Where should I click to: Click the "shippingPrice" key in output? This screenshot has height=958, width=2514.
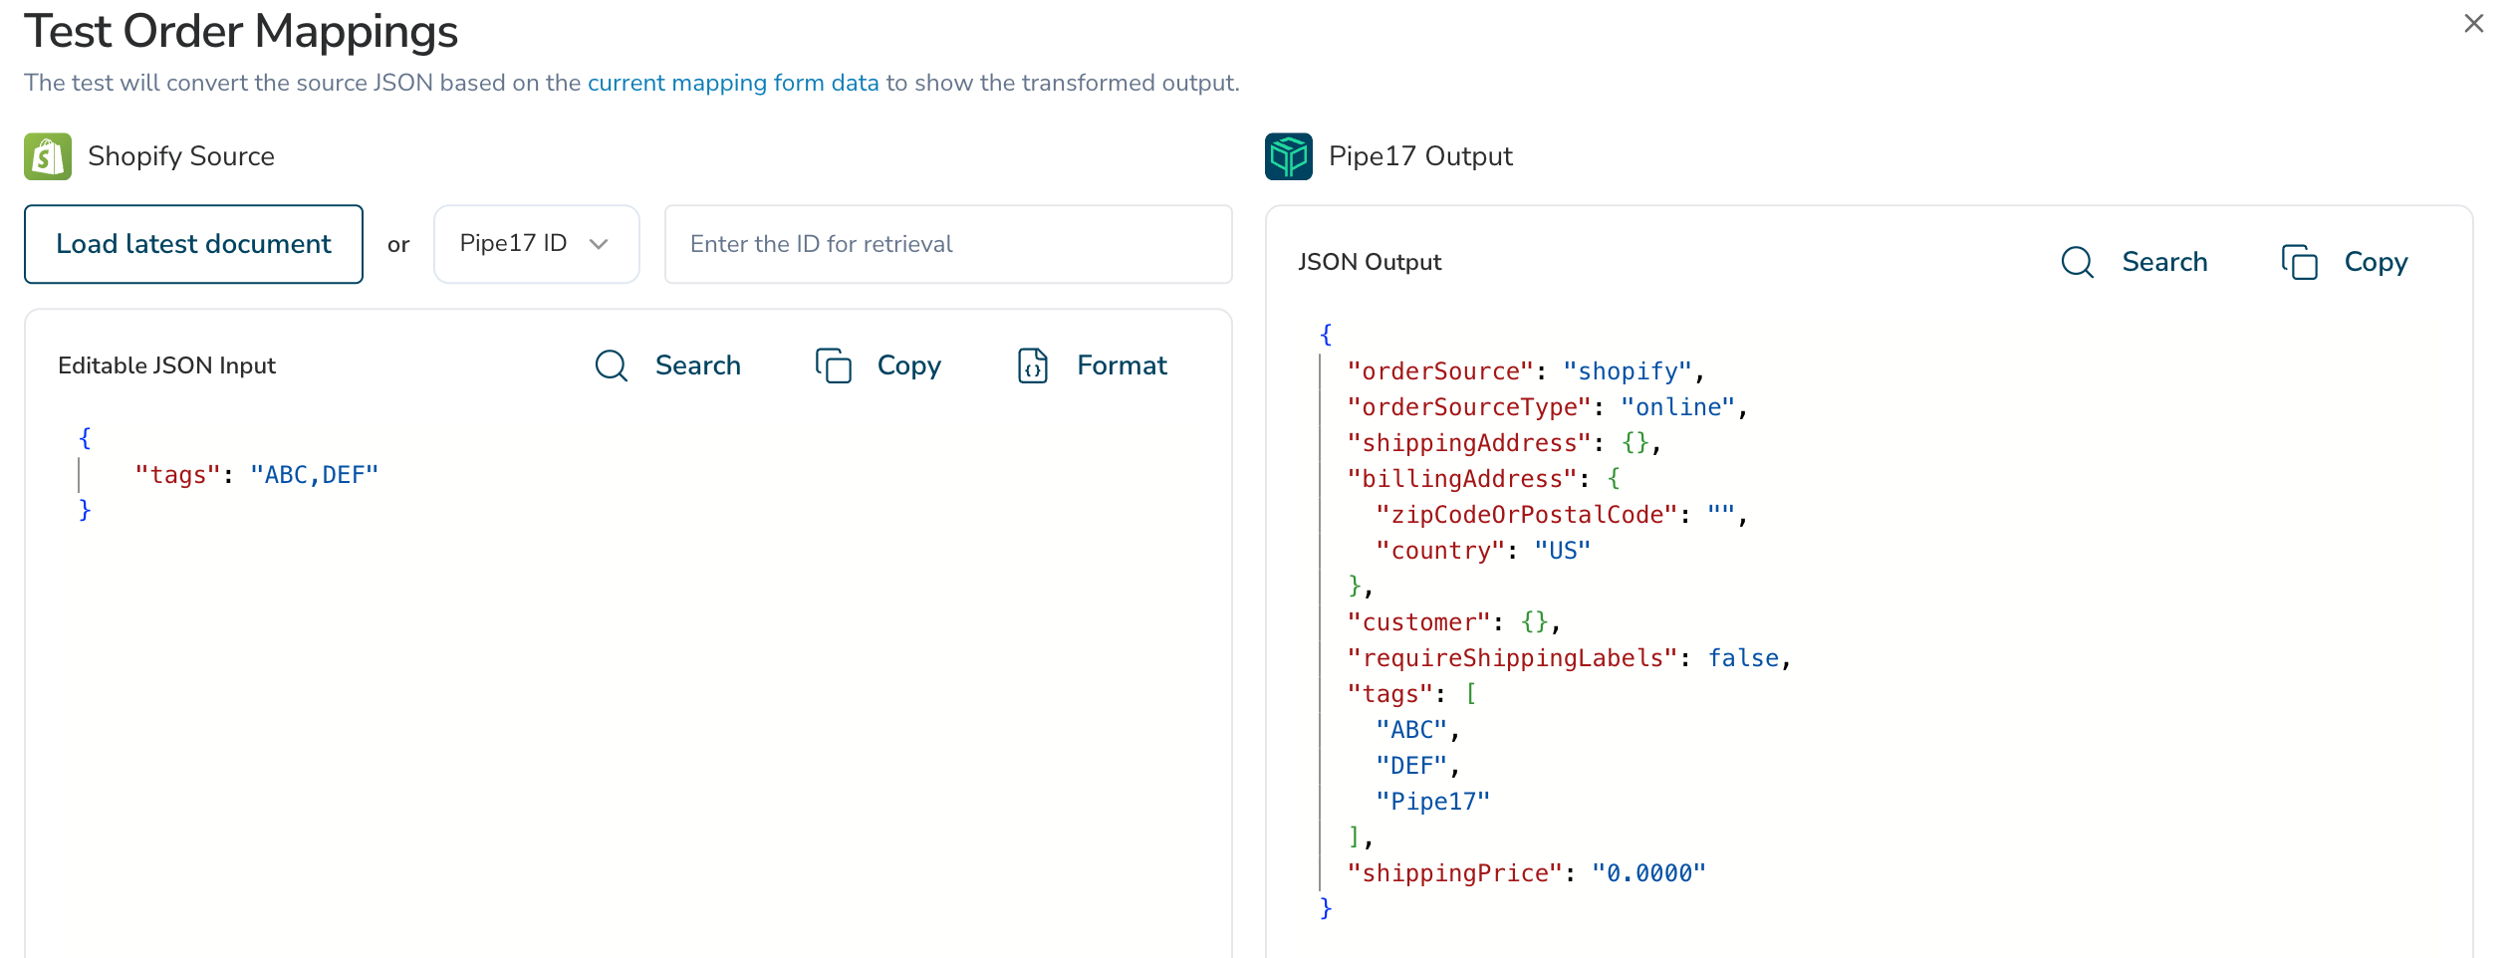point(1455,873)
